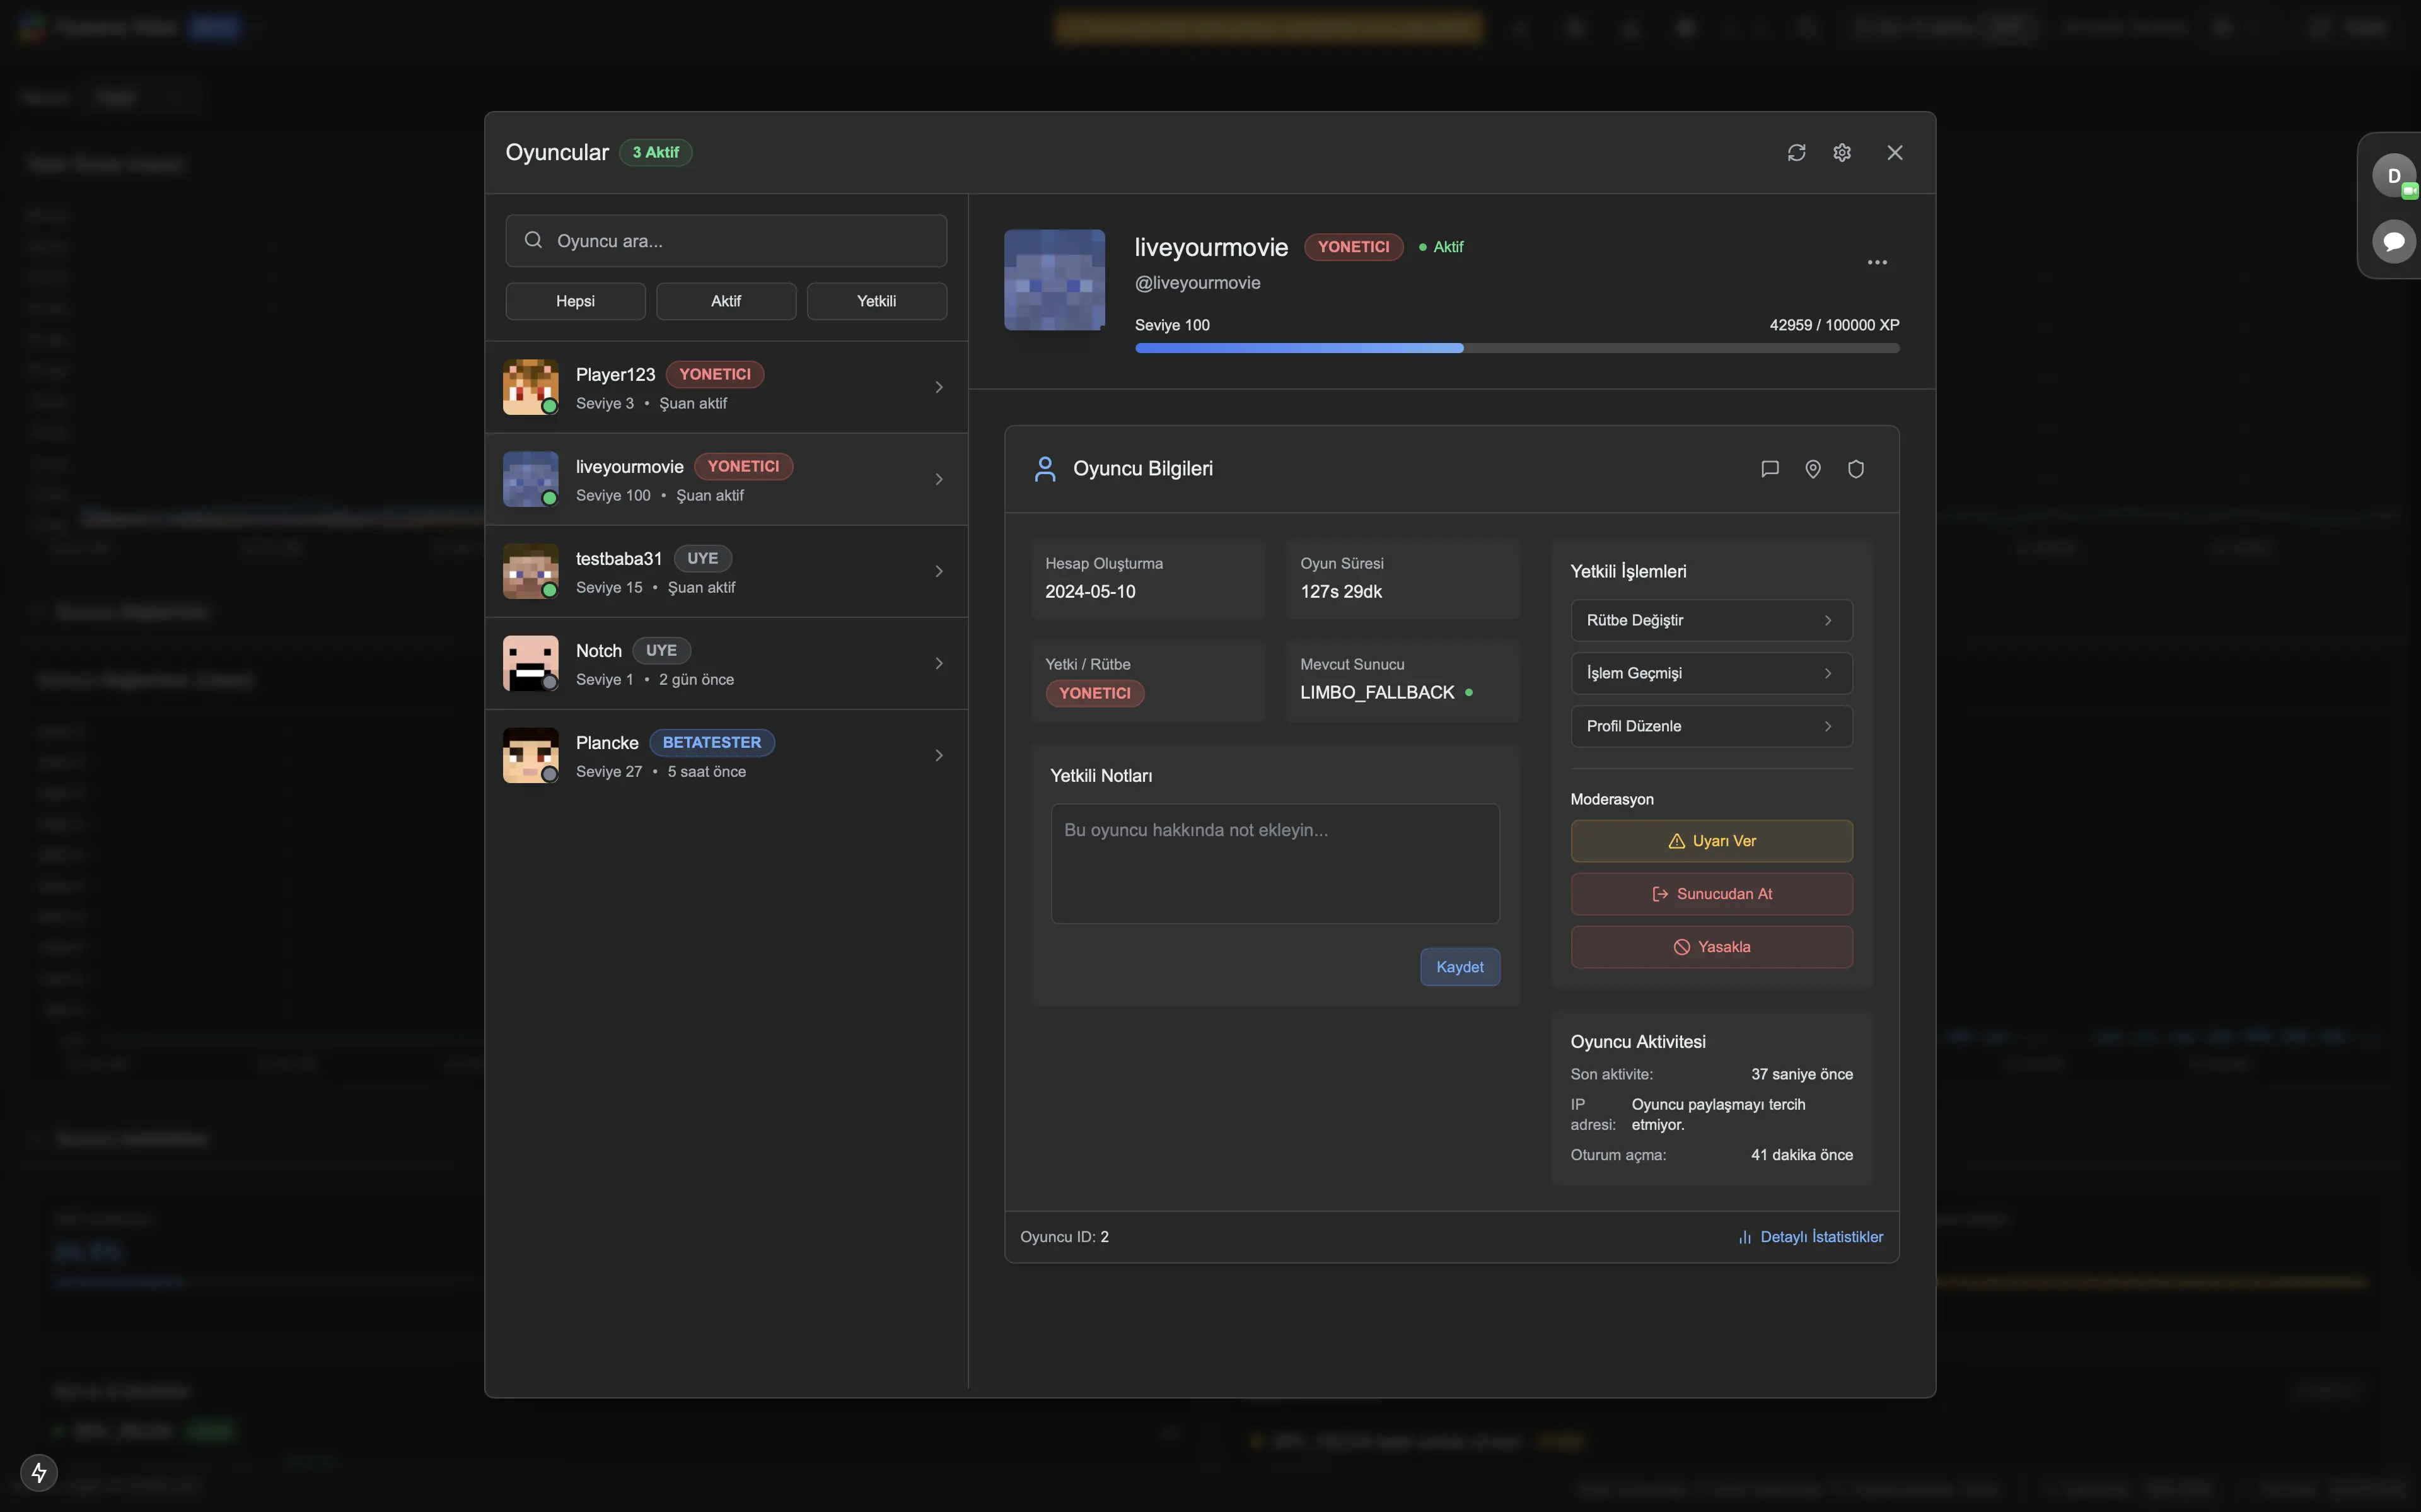Expand Notch row chevron
Screen dimensions: 2421x1512
point(939,663)
